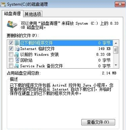Click the Internet temporary files document icon
126x130 pixels.
[17, 48]
